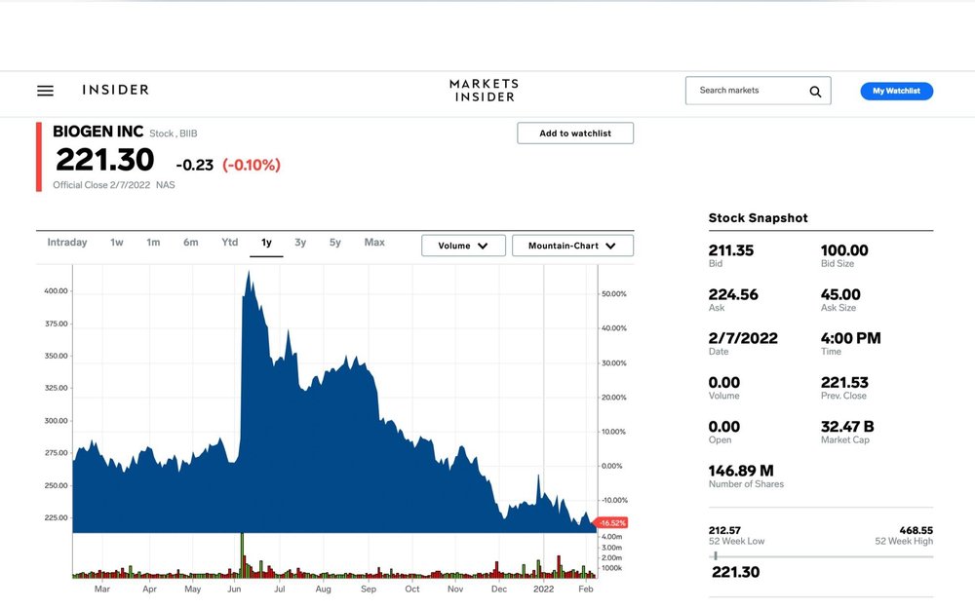
Task: Click the 211.35 Bid value
Action: pyautogui.click(x=730, y=250)
